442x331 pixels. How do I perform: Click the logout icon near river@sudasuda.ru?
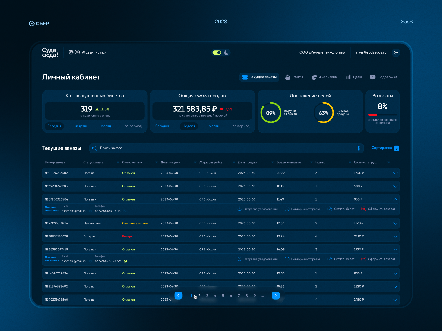click(396, 53)
